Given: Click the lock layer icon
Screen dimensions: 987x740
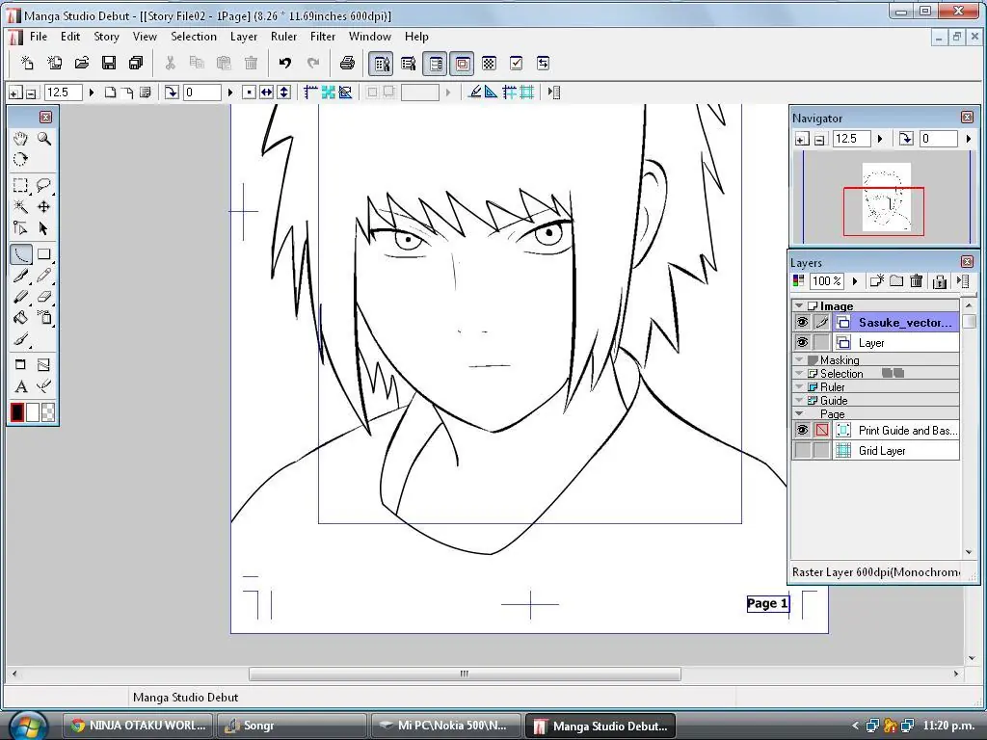Looking at the screenshot, I should [x=939, y=281].
